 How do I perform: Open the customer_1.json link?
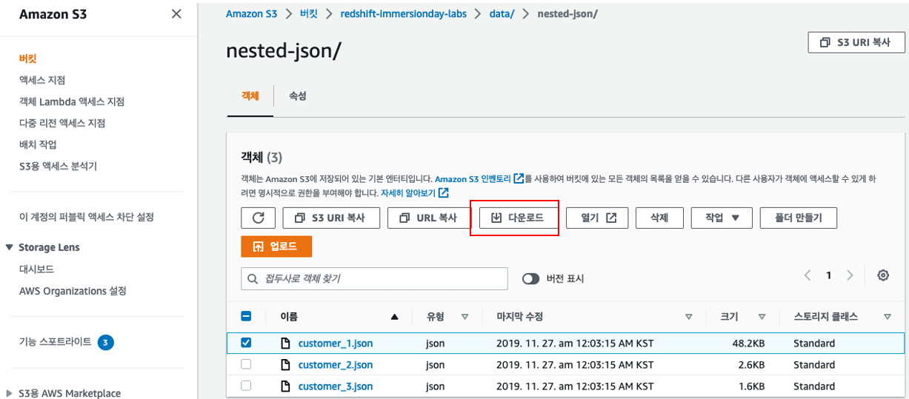click(x=335, y=343)
